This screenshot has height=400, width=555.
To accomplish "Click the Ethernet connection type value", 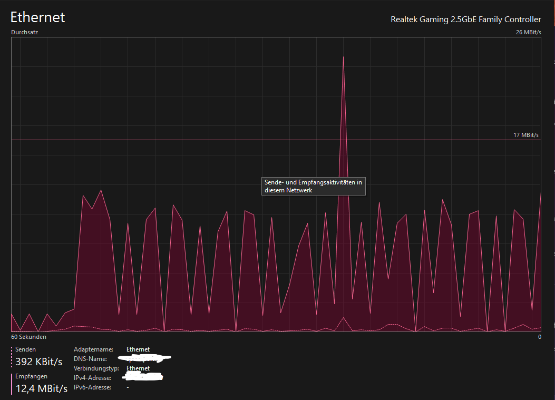I will tap(138, 368).
